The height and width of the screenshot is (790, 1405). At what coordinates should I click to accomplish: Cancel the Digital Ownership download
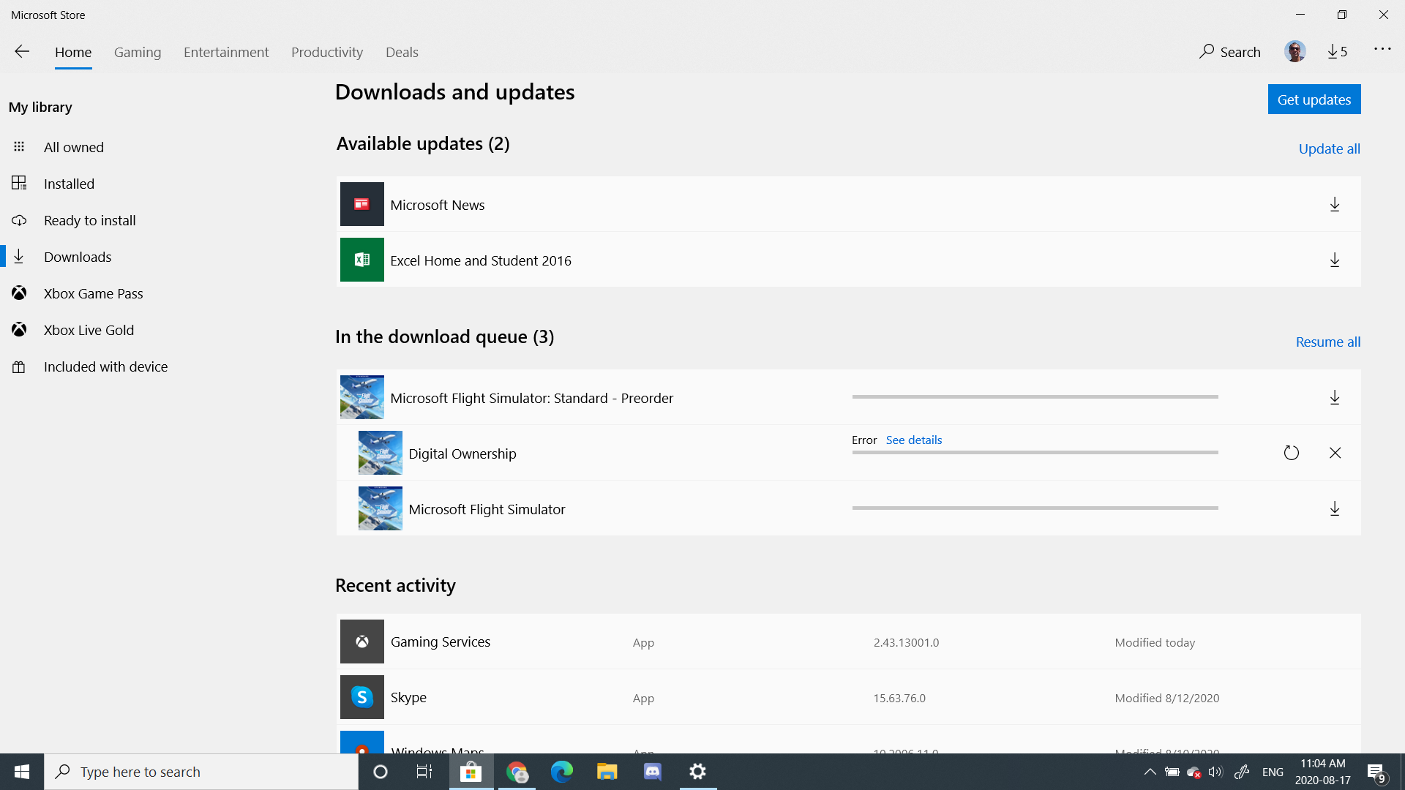pos(1335,453)
